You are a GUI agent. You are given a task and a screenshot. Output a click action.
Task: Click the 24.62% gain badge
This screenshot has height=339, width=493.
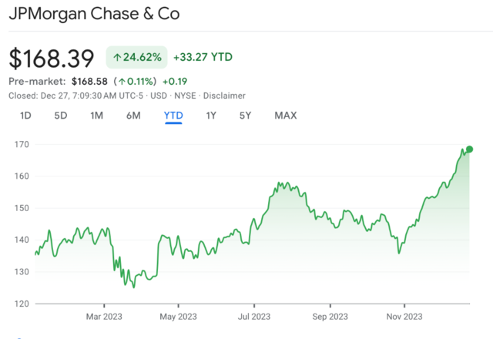click(137, 57)
